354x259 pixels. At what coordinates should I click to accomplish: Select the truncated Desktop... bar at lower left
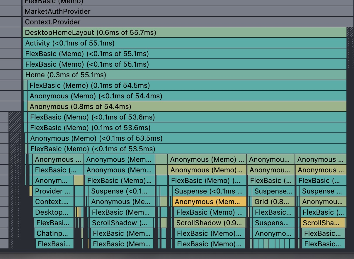[x=53, y=212]
